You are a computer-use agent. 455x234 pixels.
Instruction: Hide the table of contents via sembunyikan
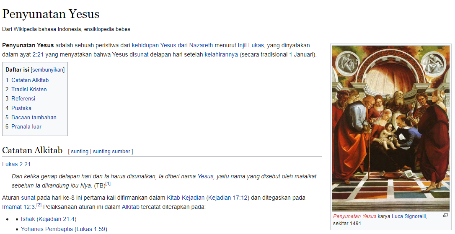pyautogui.click(x=48, y=70)
